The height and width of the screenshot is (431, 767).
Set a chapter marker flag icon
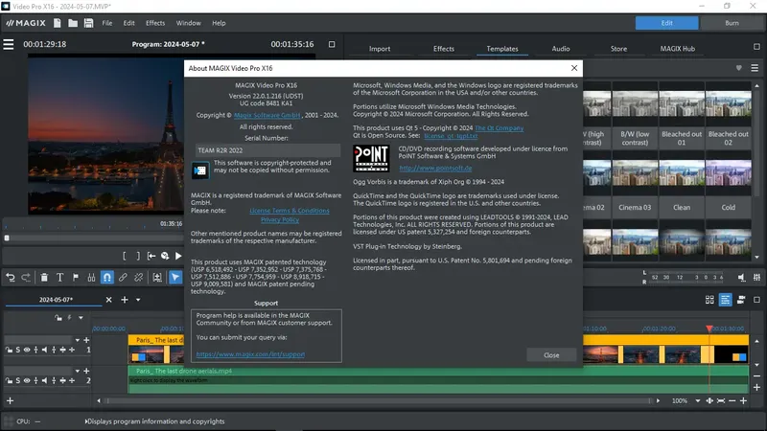coord(76,278)
